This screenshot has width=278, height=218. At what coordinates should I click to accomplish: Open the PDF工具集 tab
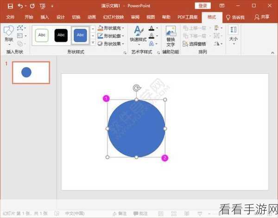point(188,17)
